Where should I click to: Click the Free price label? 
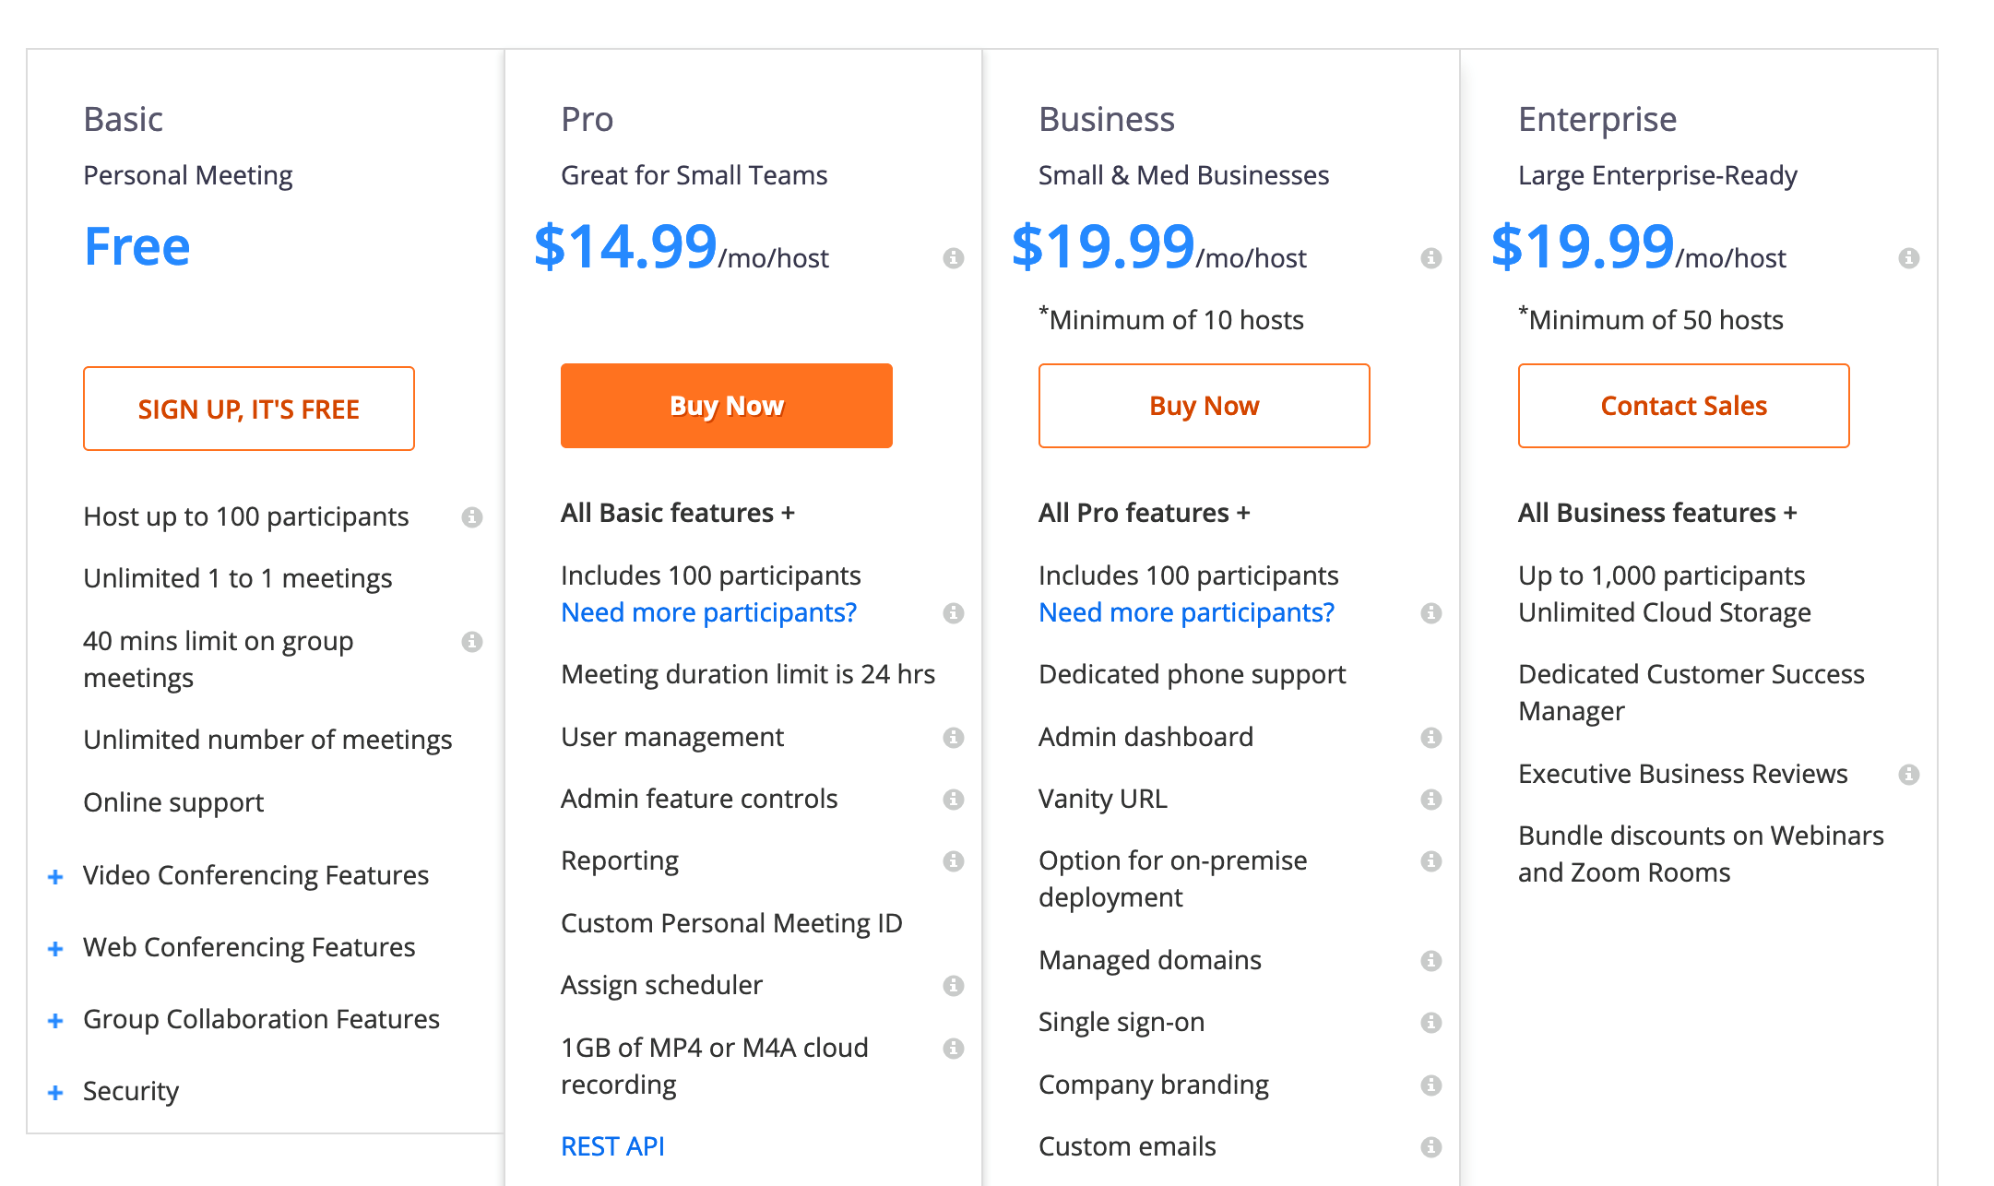click(x=137, y=246)
